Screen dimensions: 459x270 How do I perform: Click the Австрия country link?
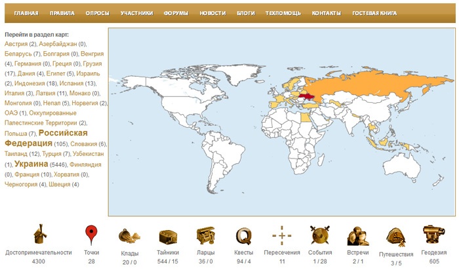pyautogui.click(x=16, y=44)
